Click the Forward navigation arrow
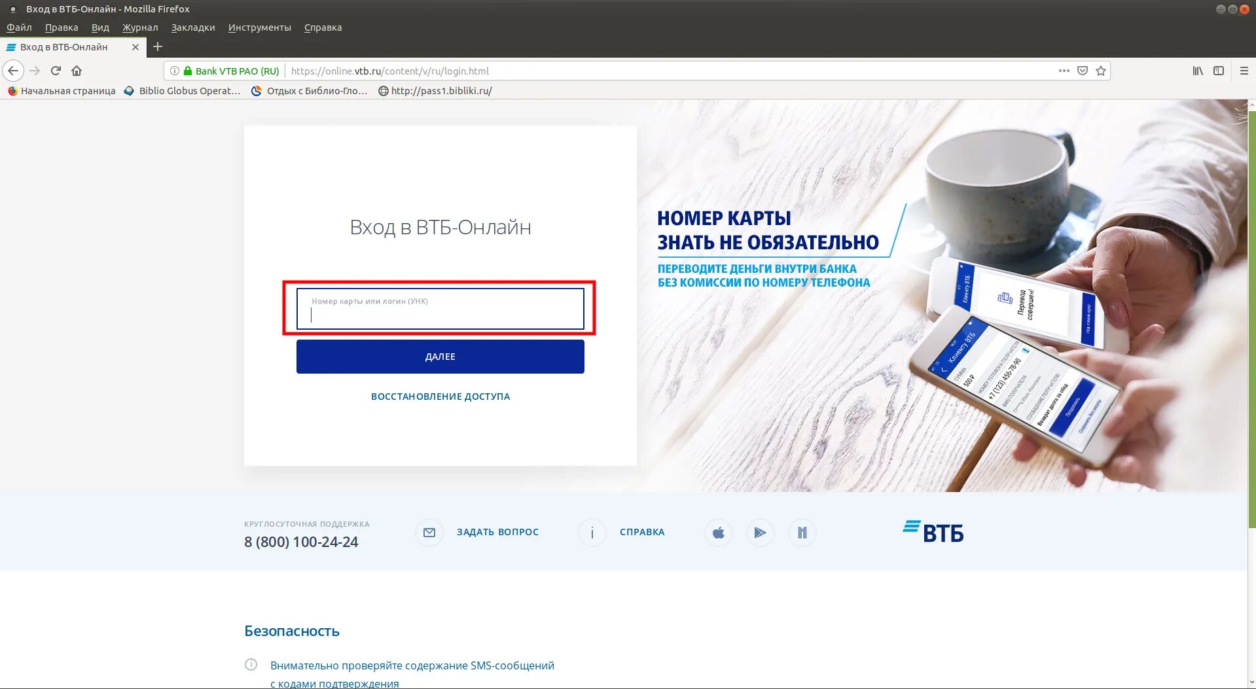Screen dimensions: 1256x689 tap(35, 71)
